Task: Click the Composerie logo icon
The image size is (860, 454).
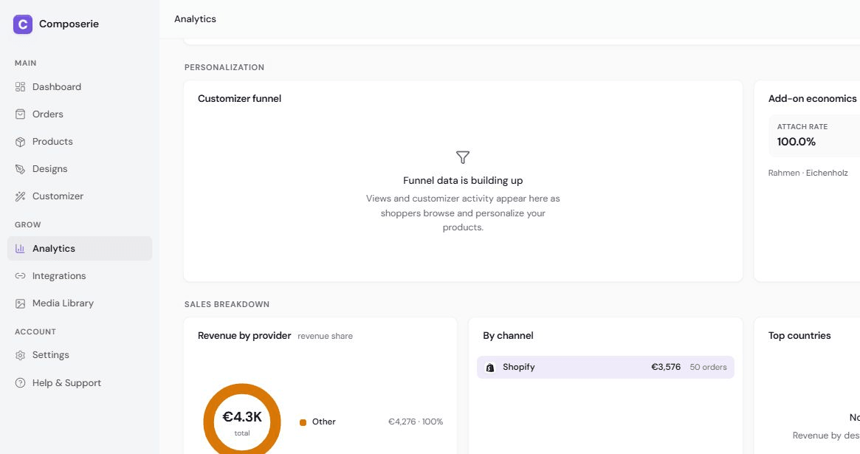Action: coord(22,24)
